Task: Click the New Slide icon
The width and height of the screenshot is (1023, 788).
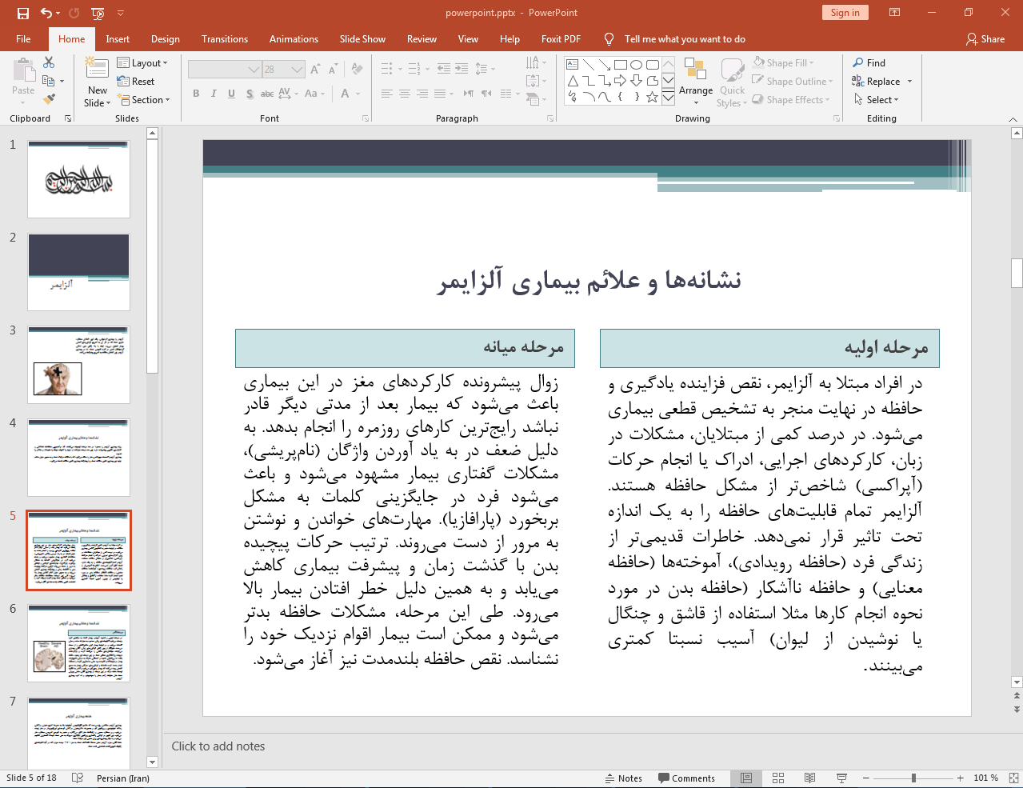Action: click(97, 69)
